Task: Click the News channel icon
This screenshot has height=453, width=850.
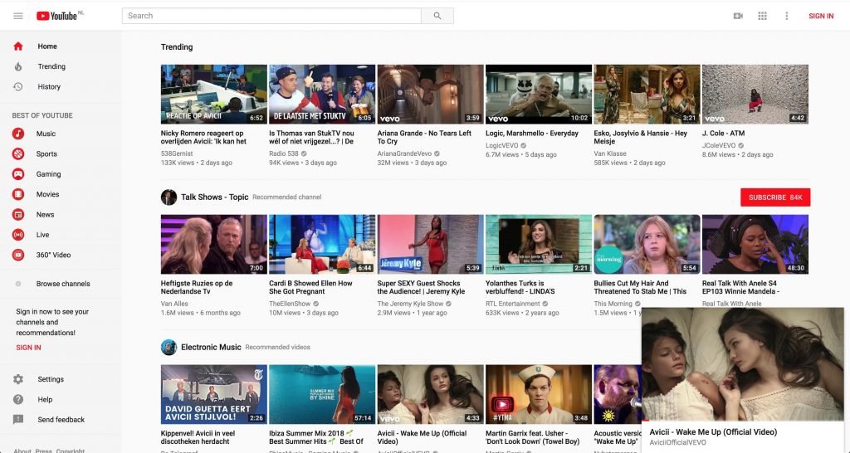Action: pyautogui.click(x=18, y=215)
